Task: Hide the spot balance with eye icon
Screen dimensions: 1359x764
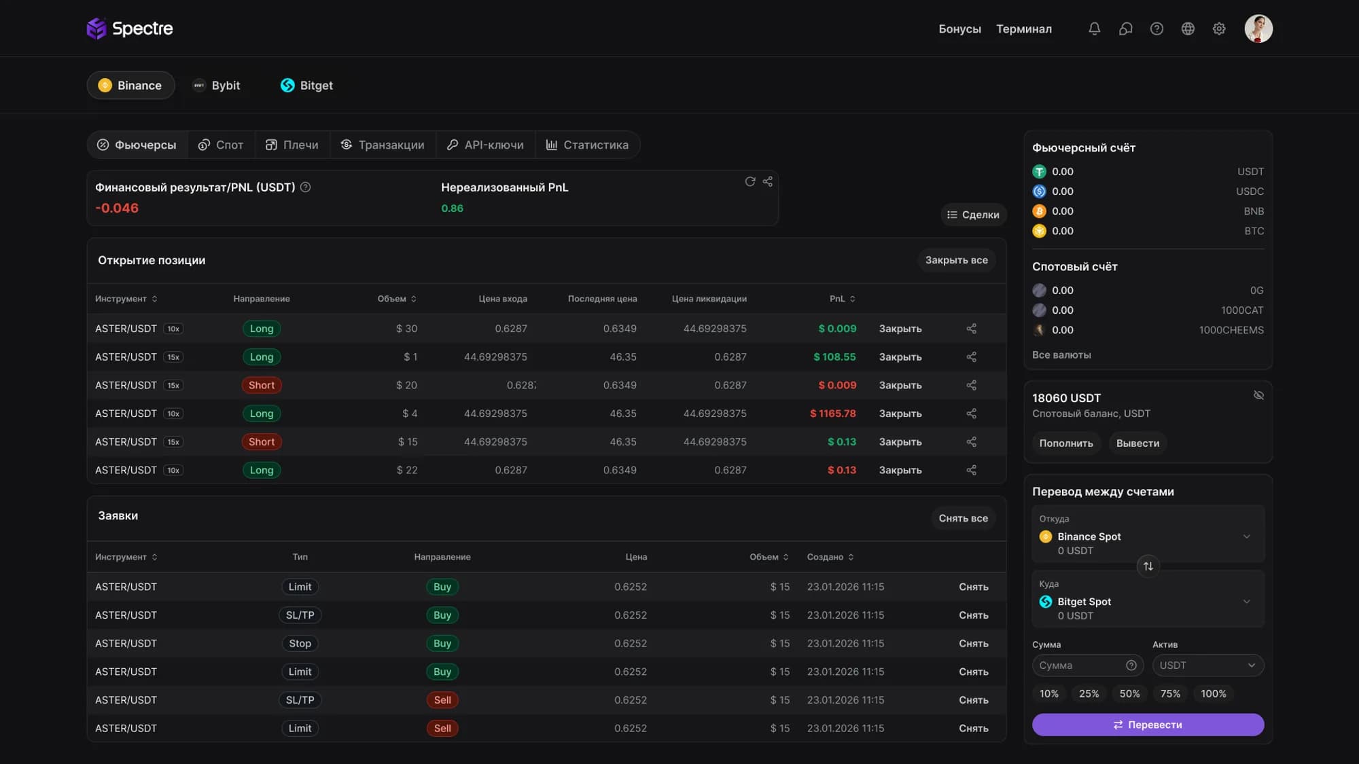Action: pyautogui.click(x=1258, y=395)
